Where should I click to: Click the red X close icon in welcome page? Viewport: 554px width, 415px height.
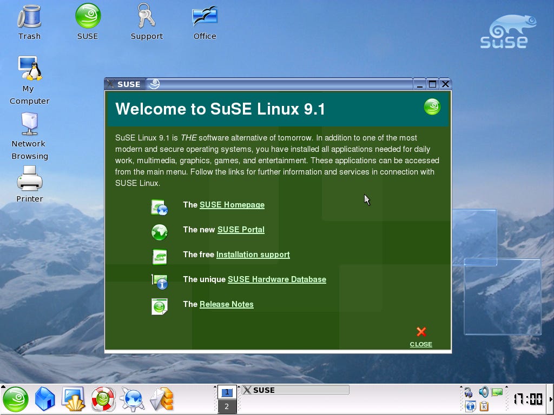click(x=421, y=332)
